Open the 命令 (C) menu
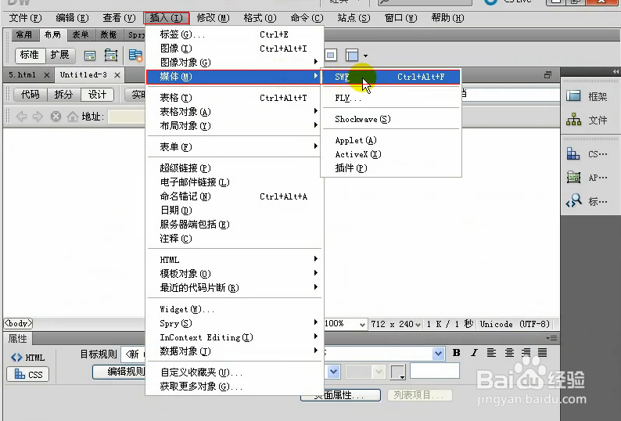 coord(307,18)
